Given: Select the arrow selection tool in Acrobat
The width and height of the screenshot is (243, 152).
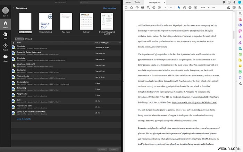Looking at the screenshot, I should pos(179,7).
